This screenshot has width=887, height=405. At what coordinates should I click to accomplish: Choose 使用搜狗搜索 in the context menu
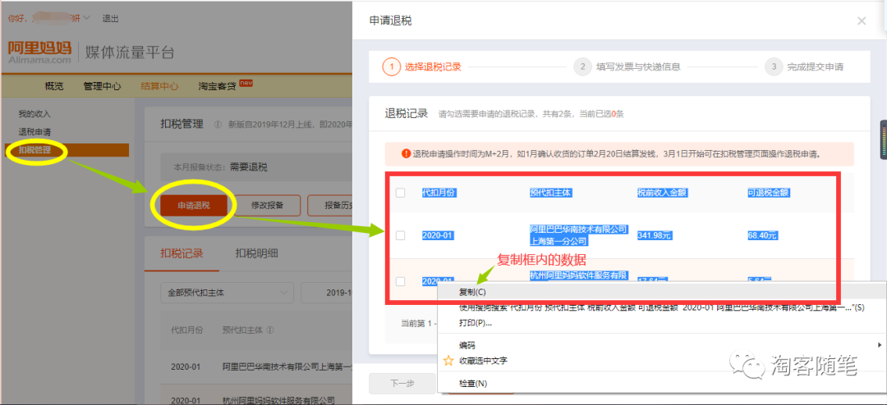(663, 307)
